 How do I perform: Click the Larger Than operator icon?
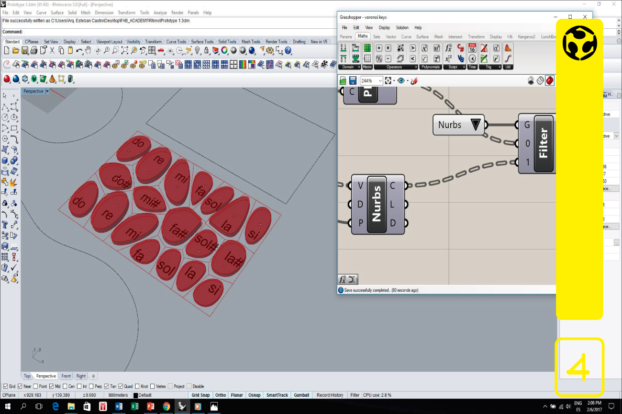(x=413, y=48)
